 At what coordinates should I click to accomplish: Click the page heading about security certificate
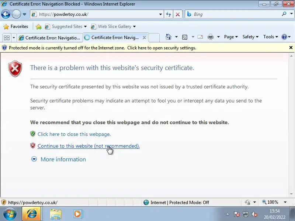[x=112, y=68]
